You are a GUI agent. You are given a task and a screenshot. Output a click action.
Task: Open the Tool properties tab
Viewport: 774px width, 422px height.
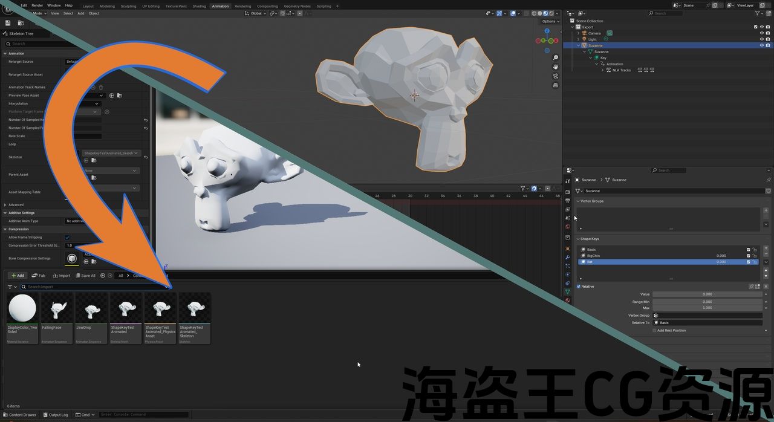(x=567, y=181)
